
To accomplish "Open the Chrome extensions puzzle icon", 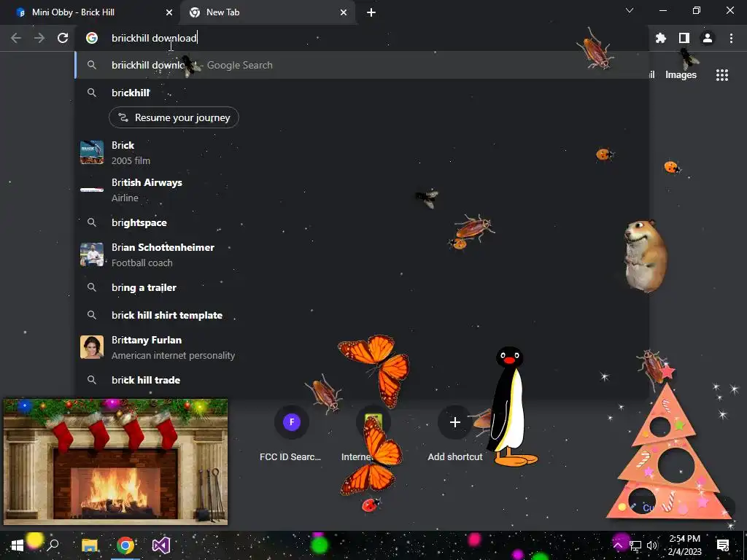I will click(660, 38).
